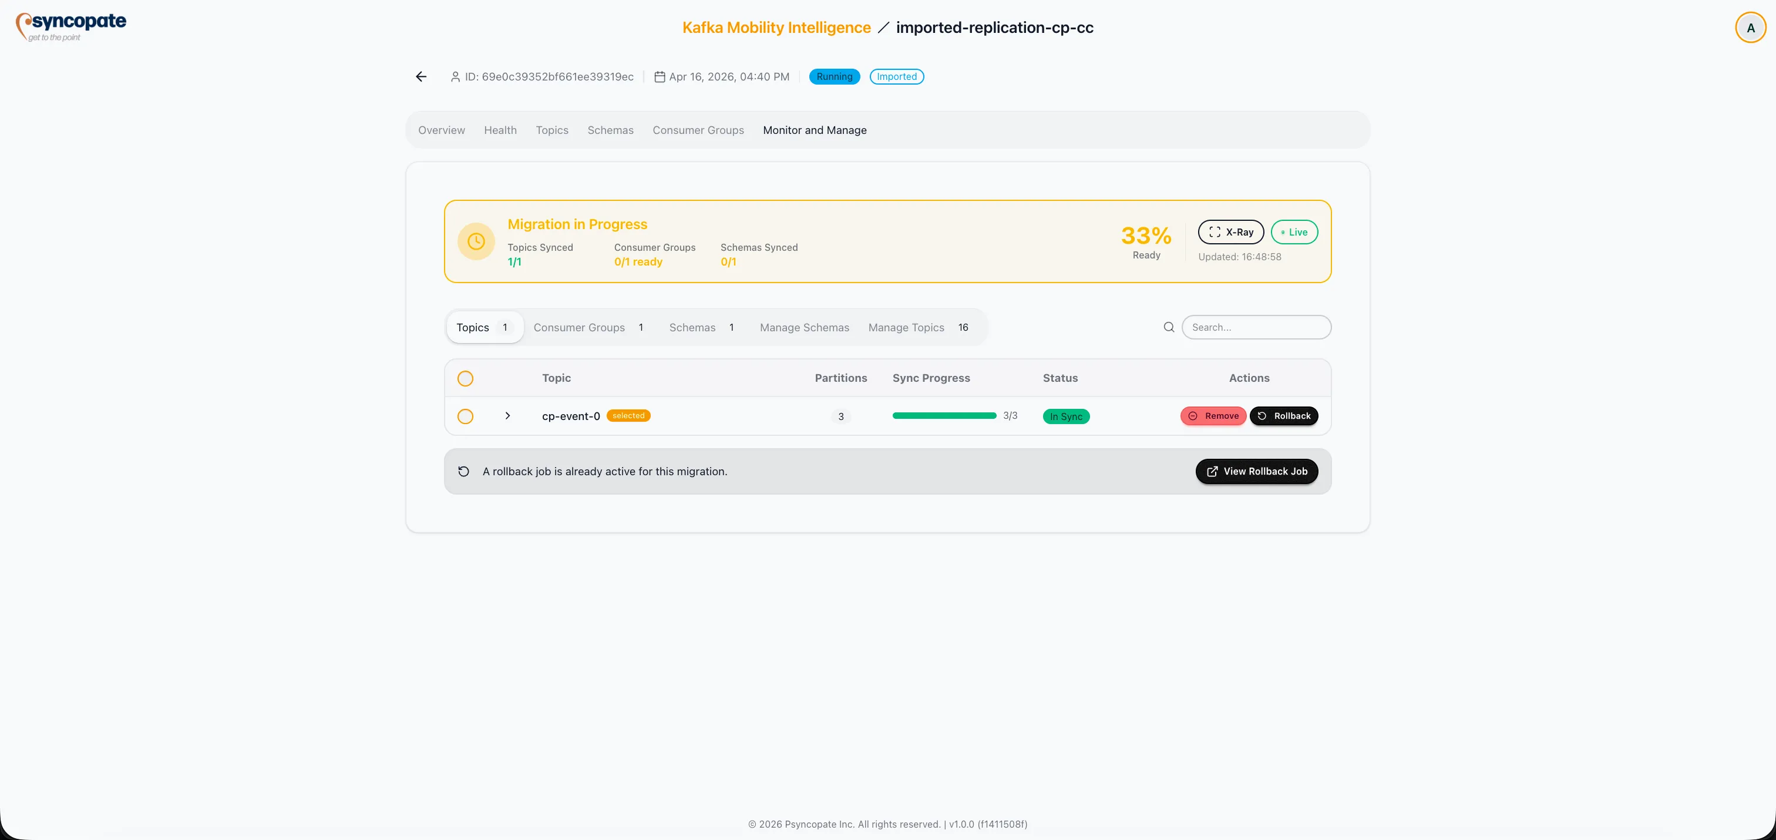Remove the cp-event-0 topic

[1213, 416]
